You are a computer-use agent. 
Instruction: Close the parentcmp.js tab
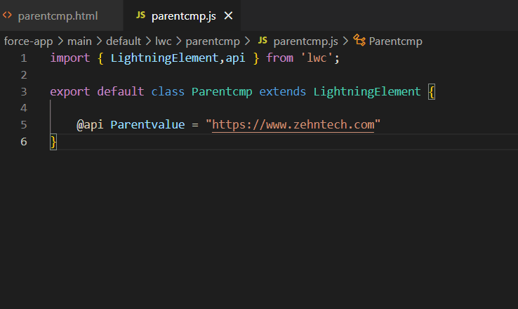tap(227, 15)
